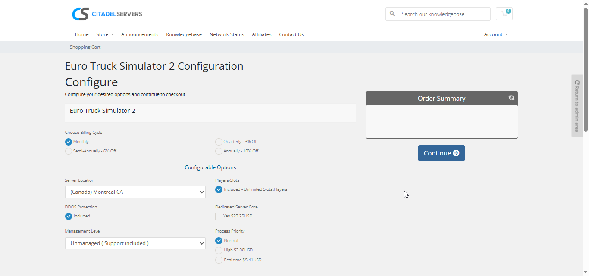Choose Annually - 10% Off billing cycle
Image resolution: width=589 pixels, height=276 pixels.
(219, 151)
